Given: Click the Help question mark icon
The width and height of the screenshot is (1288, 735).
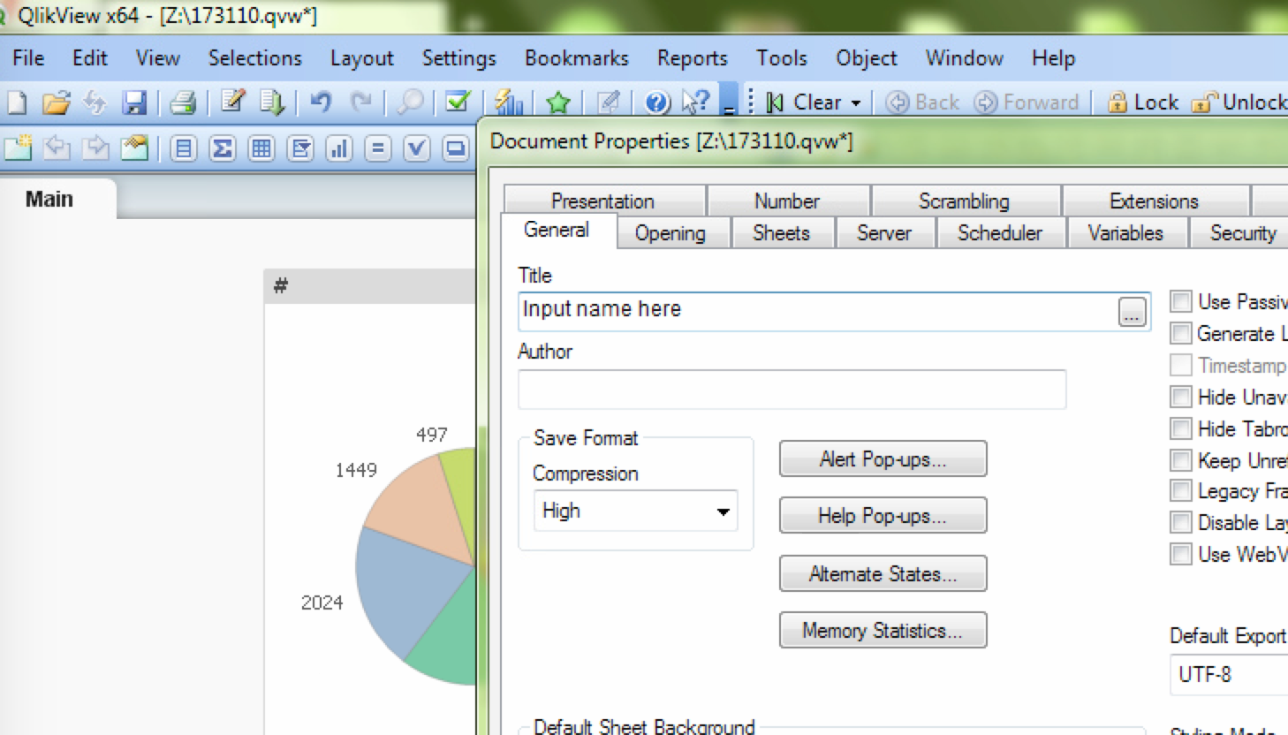Looking at the screenshot, I should point(657,102).
